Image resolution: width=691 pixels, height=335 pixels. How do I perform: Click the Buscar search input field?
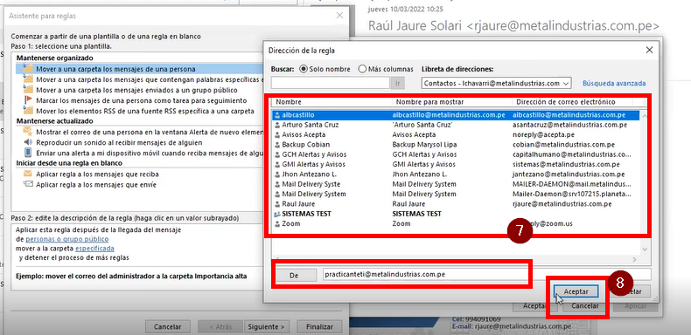click(330, 83)
